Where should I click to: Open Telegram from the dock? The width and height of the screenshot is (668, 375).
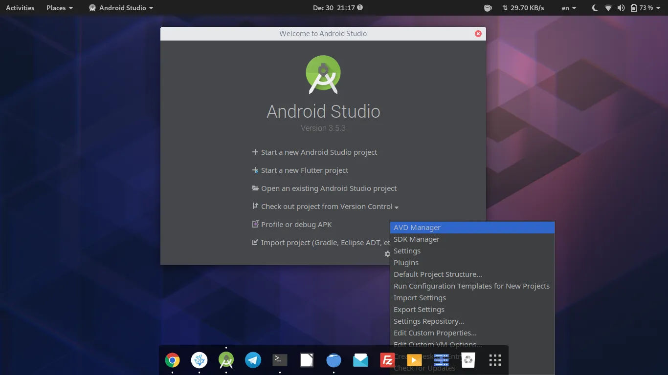(253, 360)
